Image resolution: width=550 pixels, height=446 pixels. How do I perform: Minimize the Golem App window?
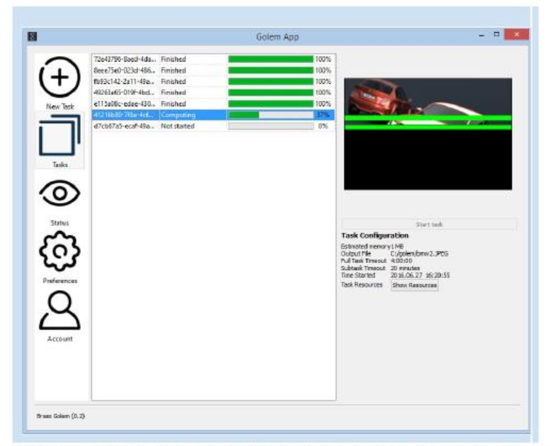pos(482,35)
